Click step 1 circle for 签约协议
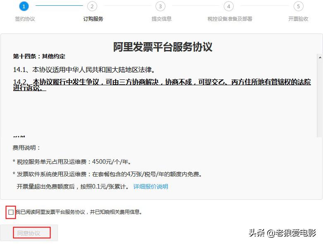 (24, 6)
